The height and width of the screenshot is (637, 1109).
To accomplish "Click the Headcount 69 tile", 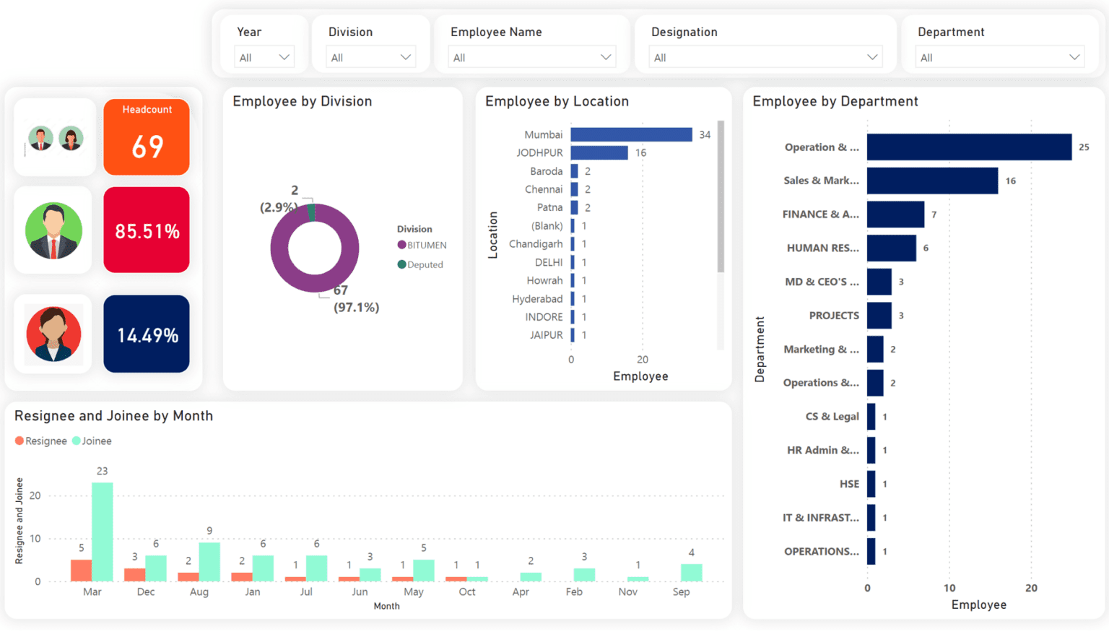I will (x=146, y=137).
